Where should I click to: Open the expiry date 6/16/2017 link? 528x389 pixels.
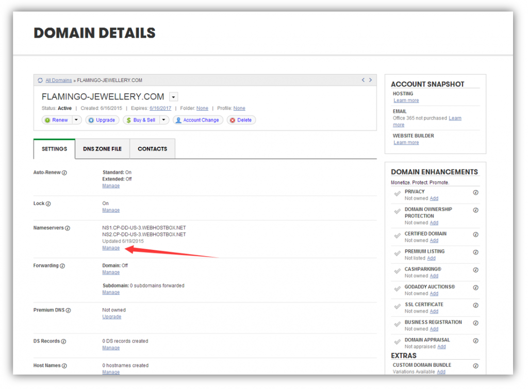[x=160, y=108]
